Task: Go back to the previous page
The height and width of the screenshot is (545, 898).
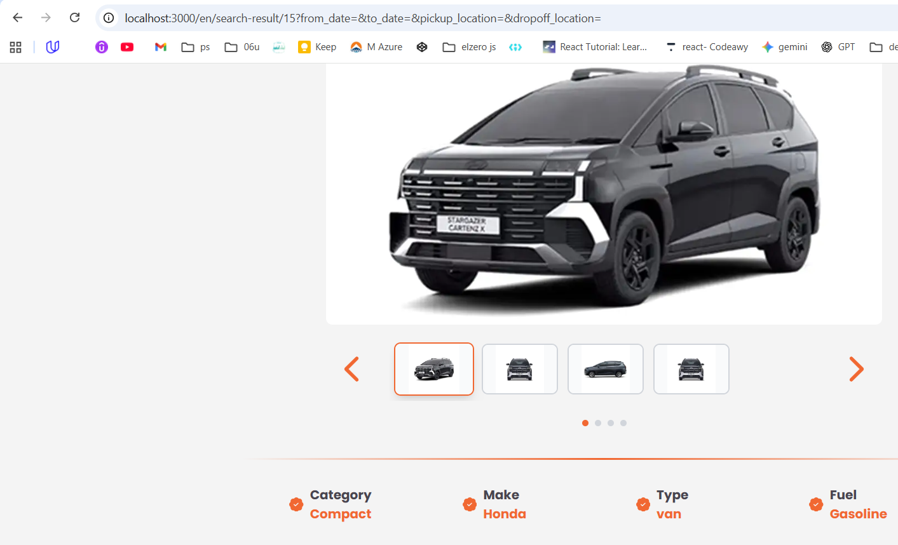Action: tap(18, 18)
